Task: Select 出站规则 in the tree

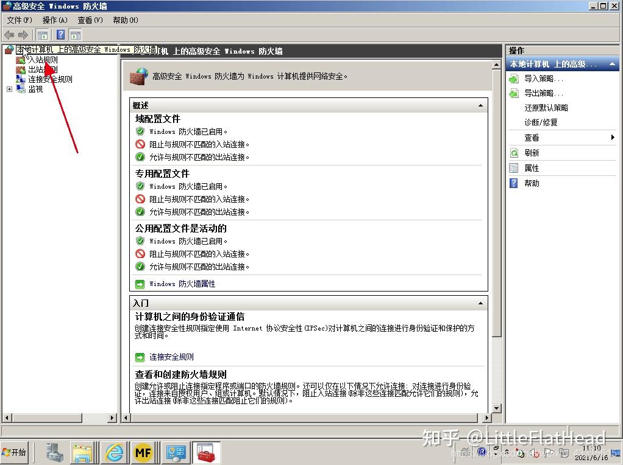Action: click(x=43, y=70)
